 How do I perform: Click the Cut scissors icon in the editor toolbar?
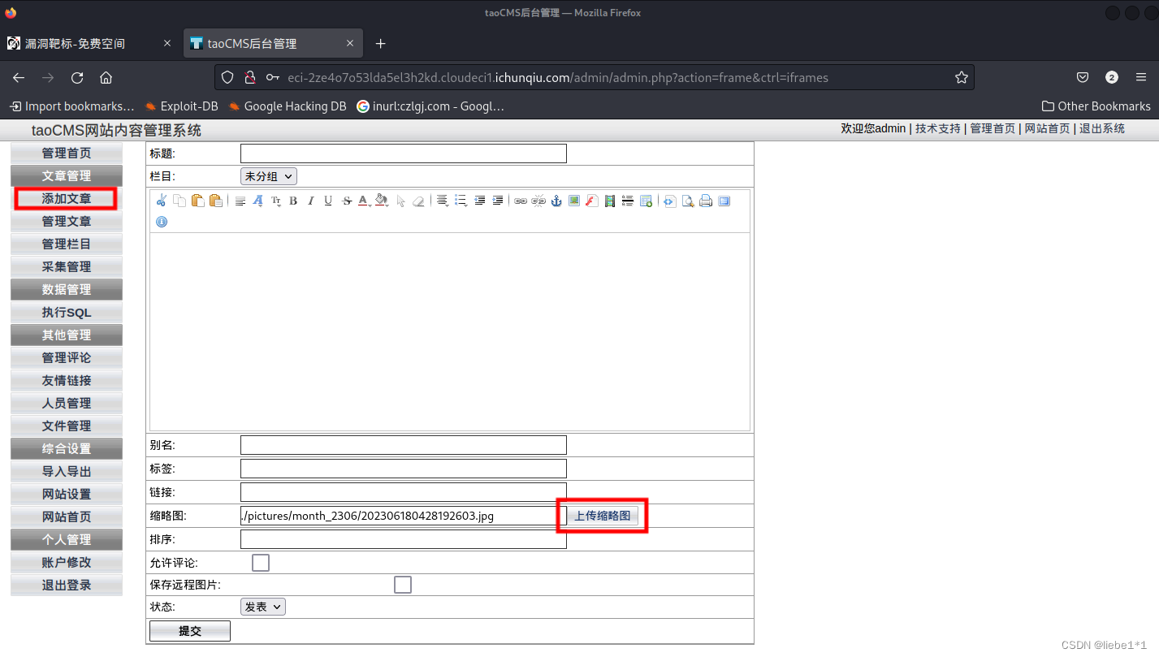[x=162, y=201]
